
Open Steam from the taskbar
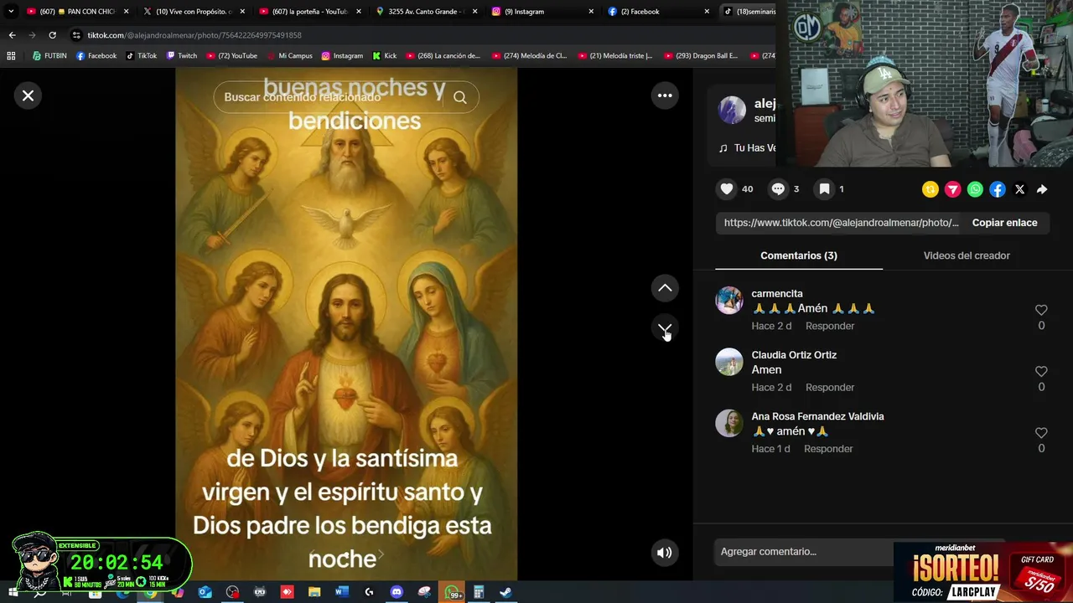505,592
